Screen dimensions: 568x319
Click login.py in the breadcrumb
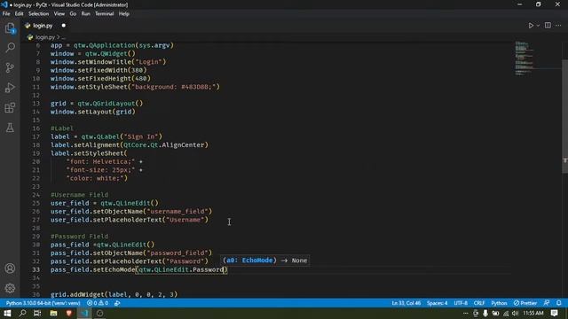(x=44, y=37)
